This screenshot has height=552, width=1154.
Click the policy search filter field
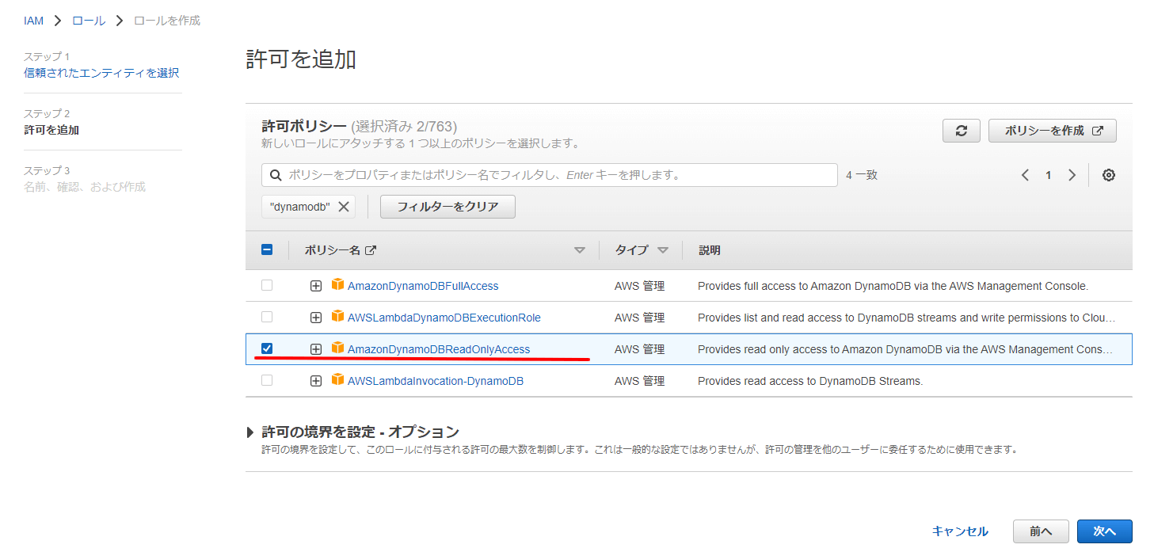tap(554, 175)
